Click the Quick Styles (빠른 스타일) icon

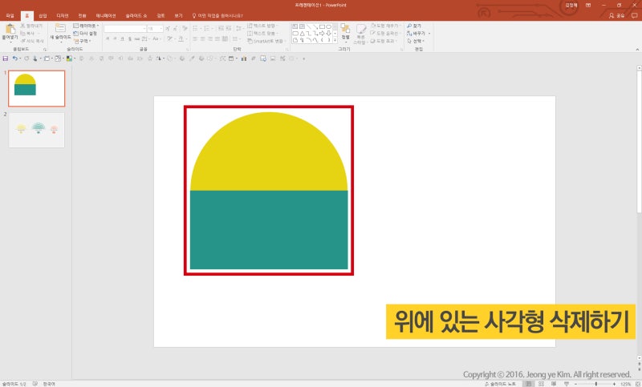(x=362, y=30)
